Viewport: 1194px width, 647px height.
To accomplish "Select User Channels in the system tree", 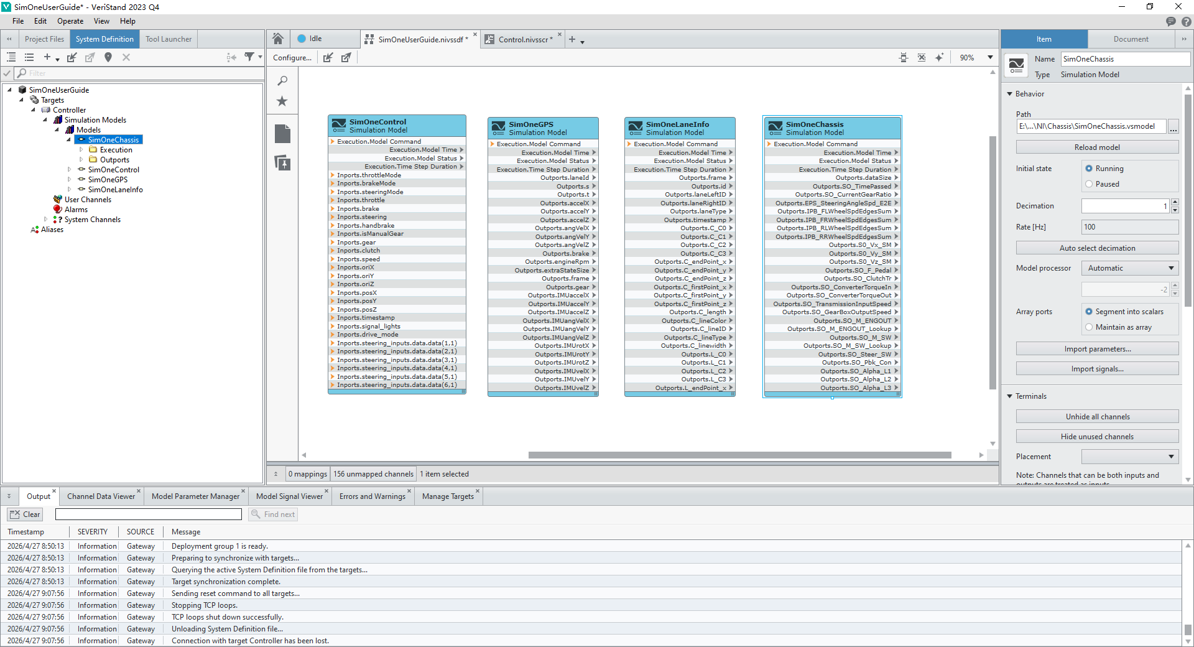I will [88, 200].
